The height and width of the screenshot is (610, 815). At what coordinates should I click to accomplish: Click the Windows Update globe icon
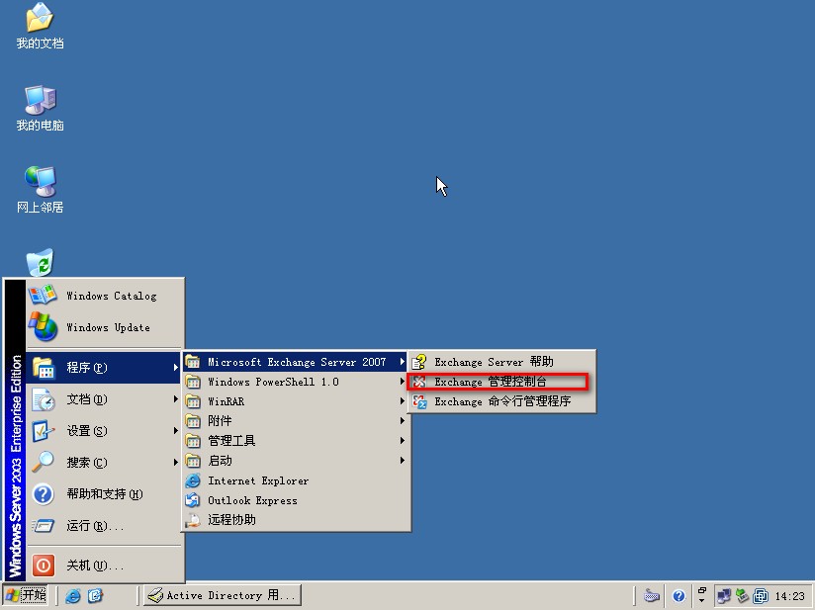pos(43,327)
